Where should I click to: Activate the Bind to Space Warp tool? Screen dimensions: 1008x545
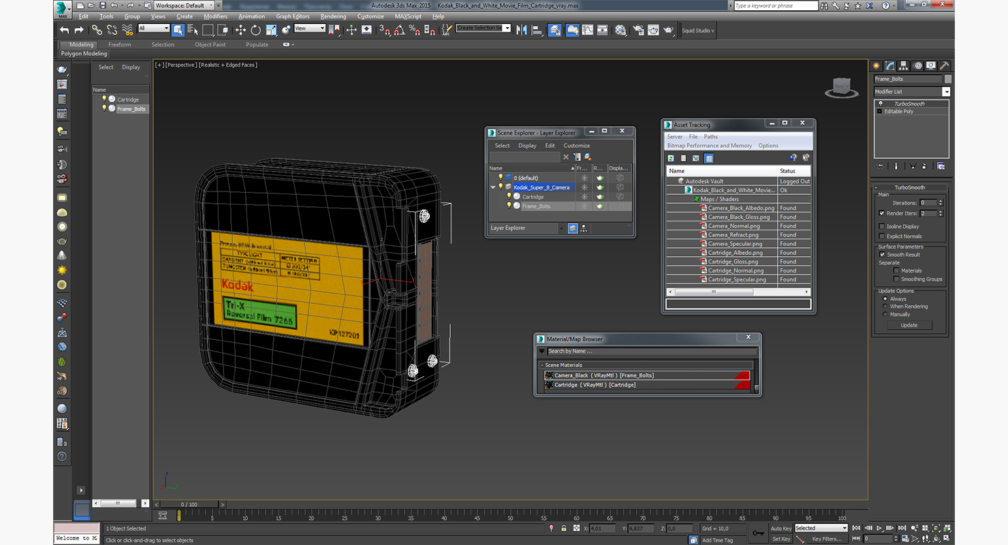[x=127, y=30]
